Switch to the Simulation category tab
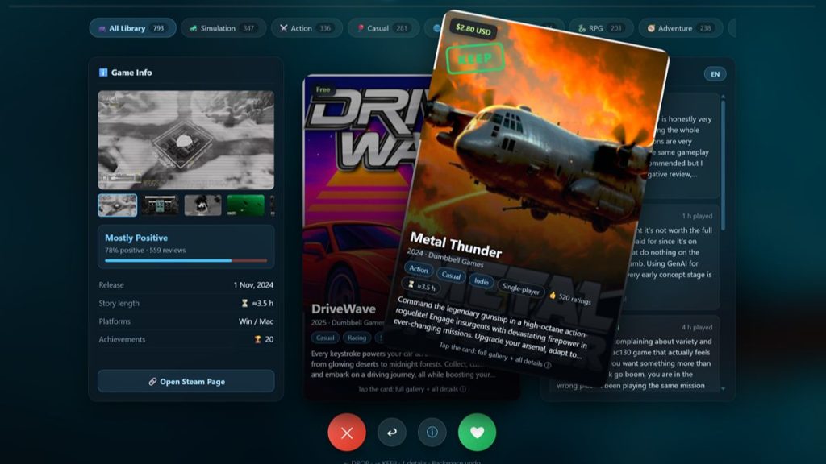 [223, 28]
